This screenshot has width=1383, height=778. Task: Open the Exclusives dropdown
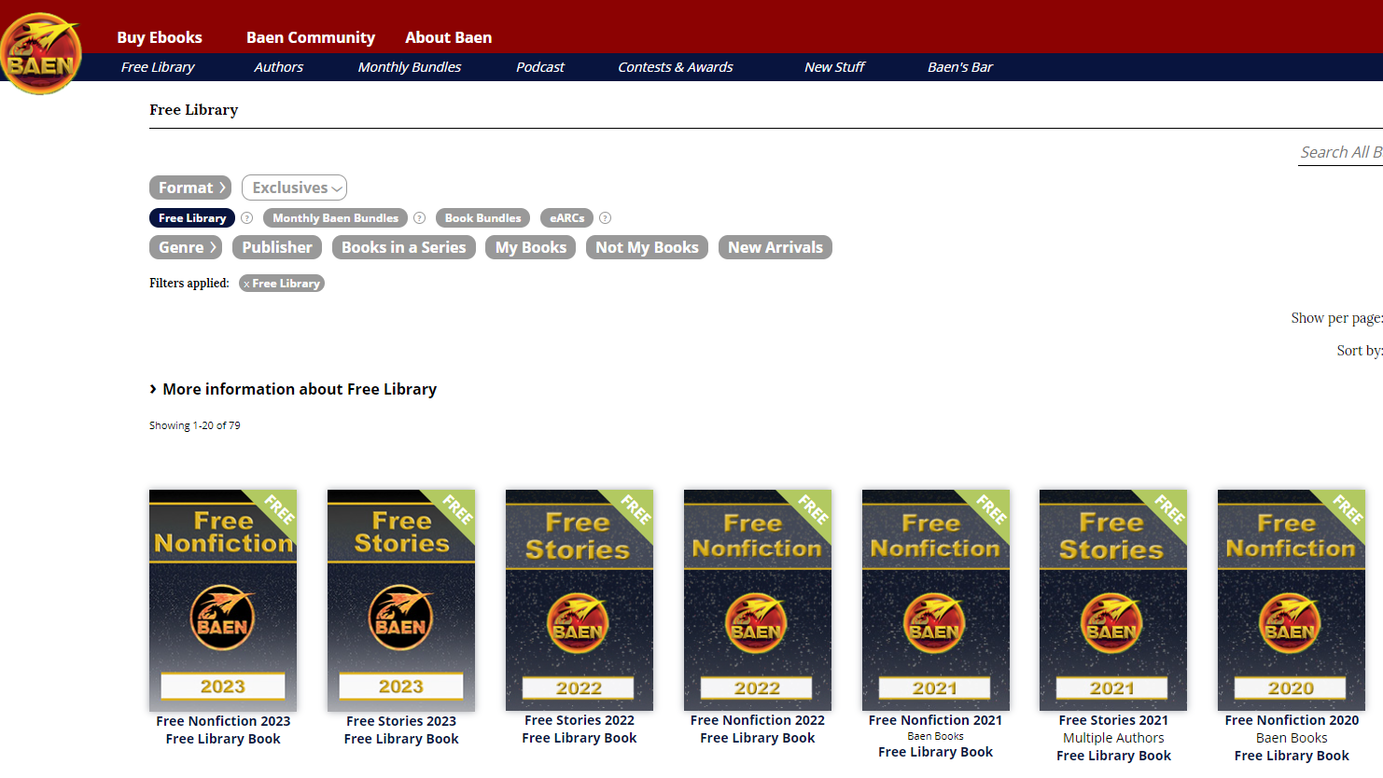point(294,188)
